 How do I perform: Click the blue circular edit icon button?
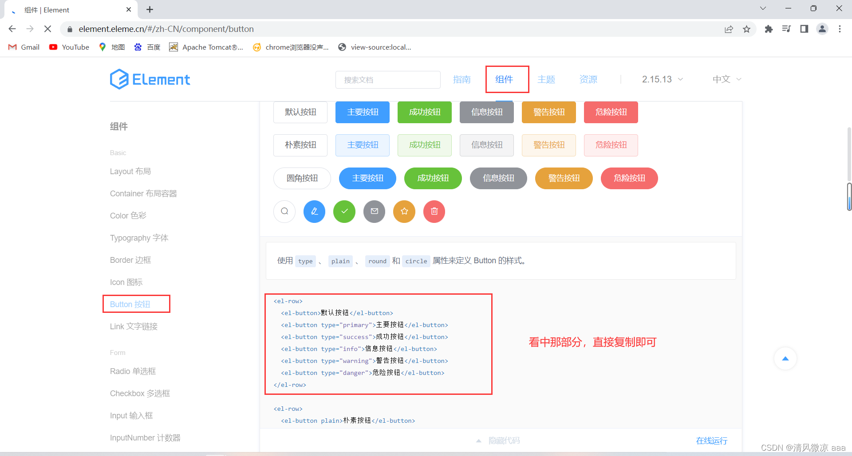(314, 211)
